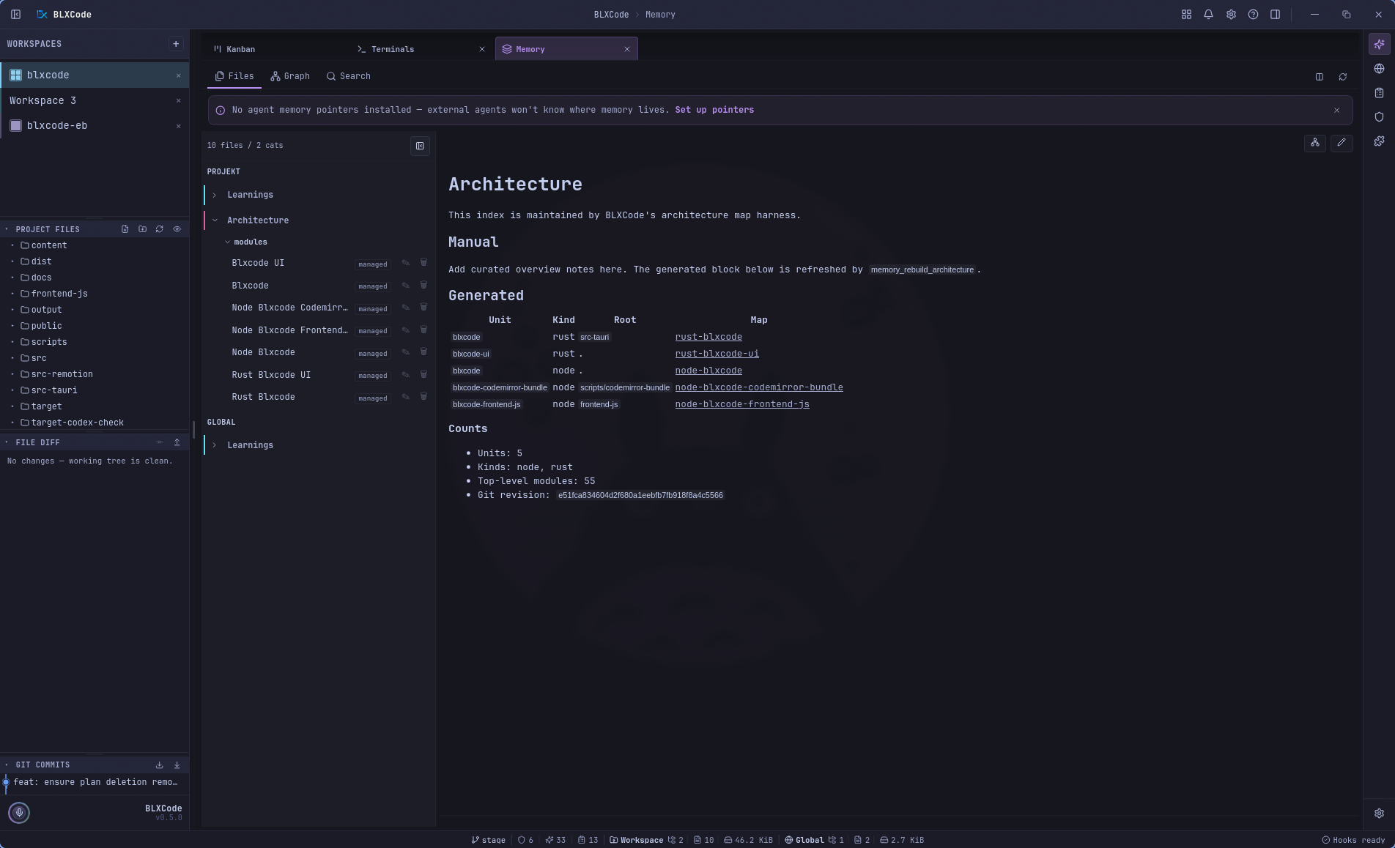
Task: Open the clipboard icon in right sidebar
Action: [1380, 93]
